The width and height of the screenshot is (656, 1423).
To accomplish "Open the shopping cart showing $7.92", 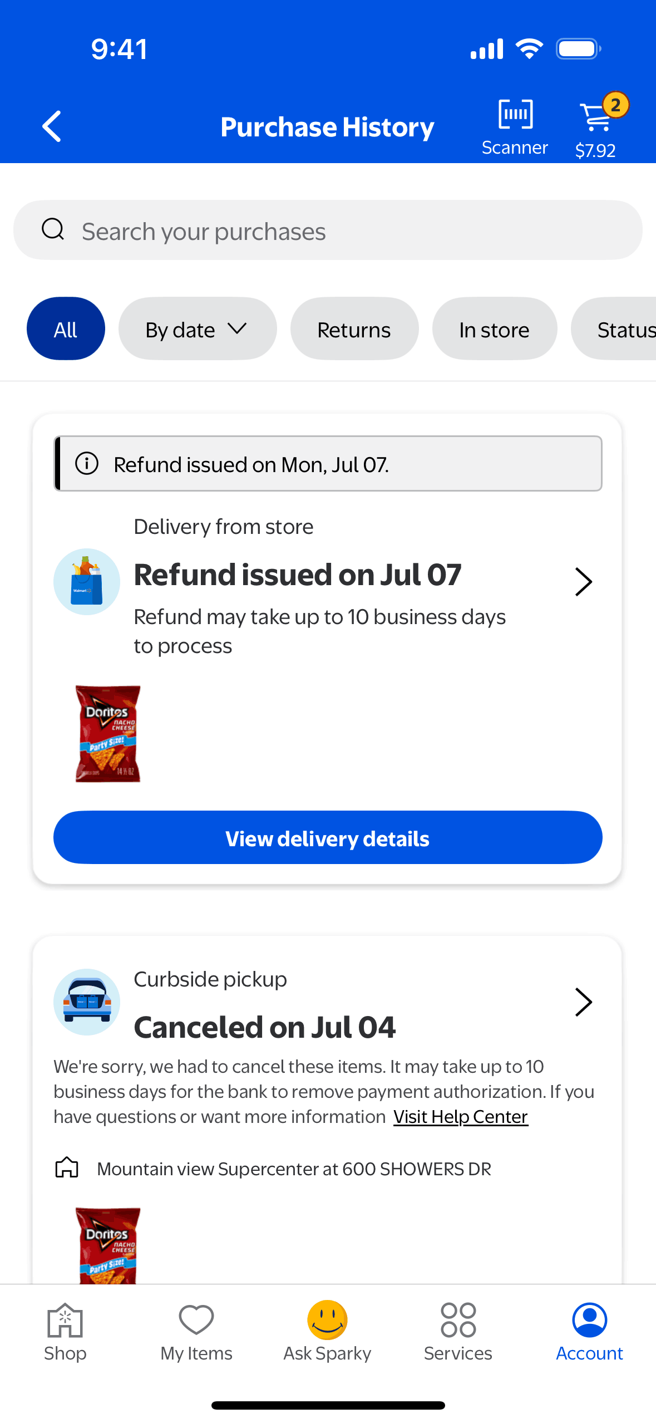I will (596, 126).
